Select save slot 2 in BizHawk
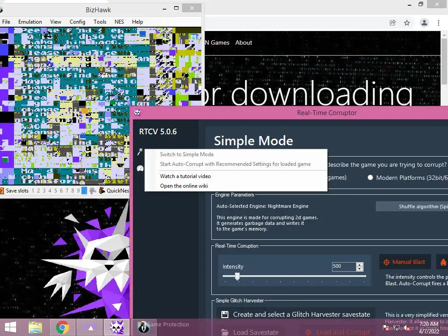This screenshot has height=336, width=448. (38, 191)
